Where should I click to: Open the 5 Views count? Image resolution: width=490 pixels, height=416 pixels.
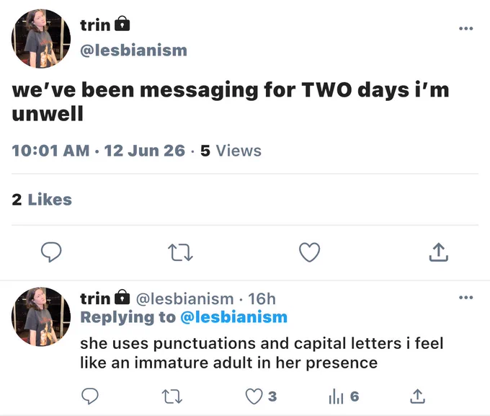pyautogui.click(x=231, y=151)
